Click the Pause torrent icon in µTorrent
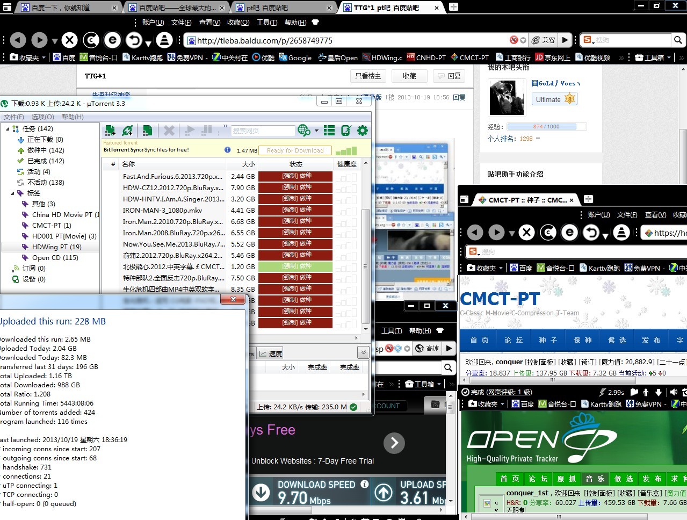This screenshot has height=520, width=687. (x=207, y=130)
